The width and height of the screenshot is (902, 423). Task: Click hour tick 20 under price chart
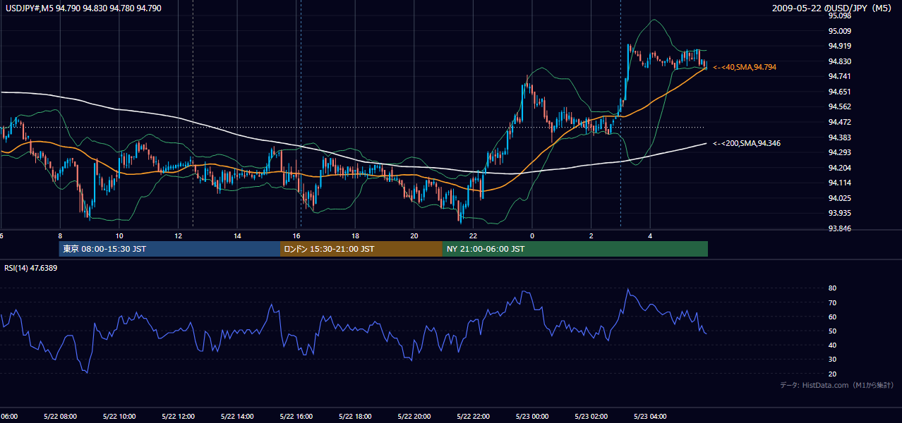click(414, 236)
